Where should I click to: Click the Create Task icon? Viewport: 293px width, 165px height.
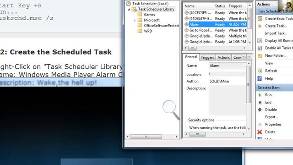click(260, 26)
